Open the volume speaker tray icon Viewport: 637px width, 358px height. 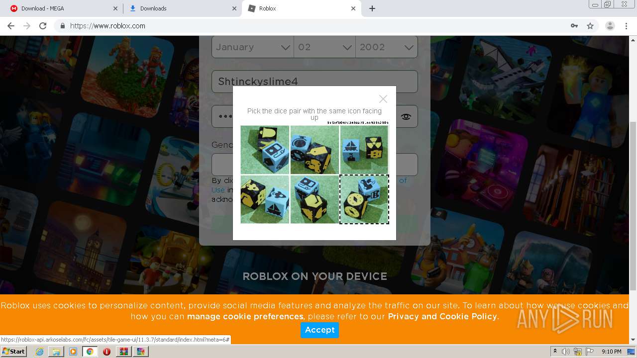566,352
